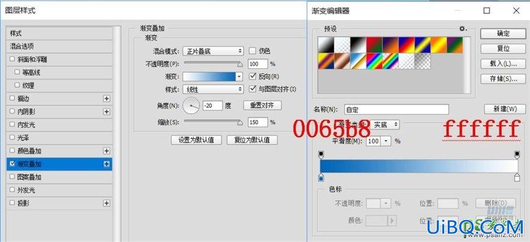Viewport: 530px width, 242px height.
Task: Open the 渐变类型 dropdown showing 实底
Action: tap(385, 125)
